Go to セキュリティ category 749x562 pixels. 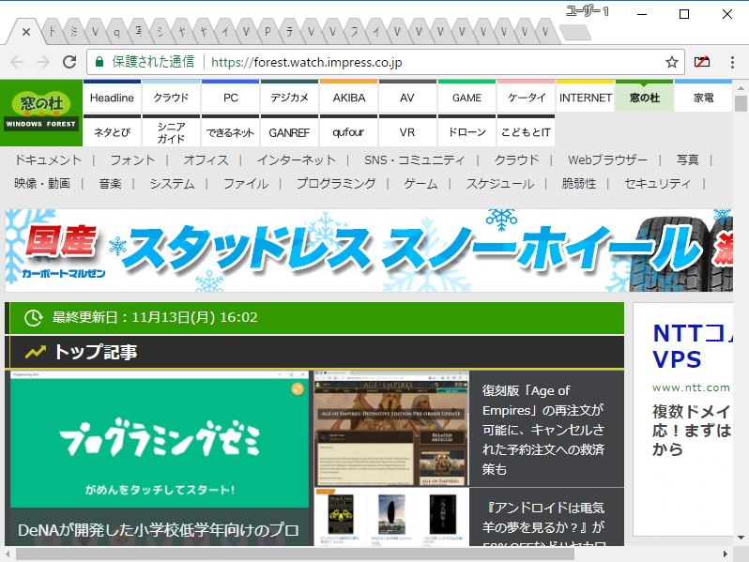pos(658,183)
